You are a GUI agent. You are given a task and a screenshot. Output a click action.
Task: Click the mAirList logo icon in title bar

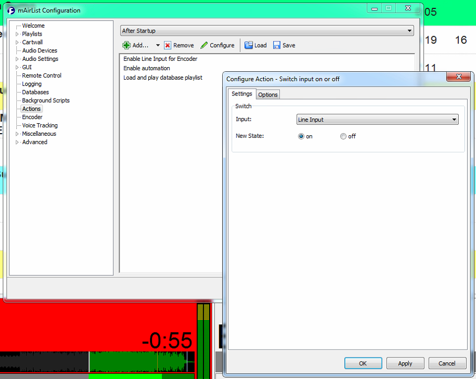[x=11, y=10]
